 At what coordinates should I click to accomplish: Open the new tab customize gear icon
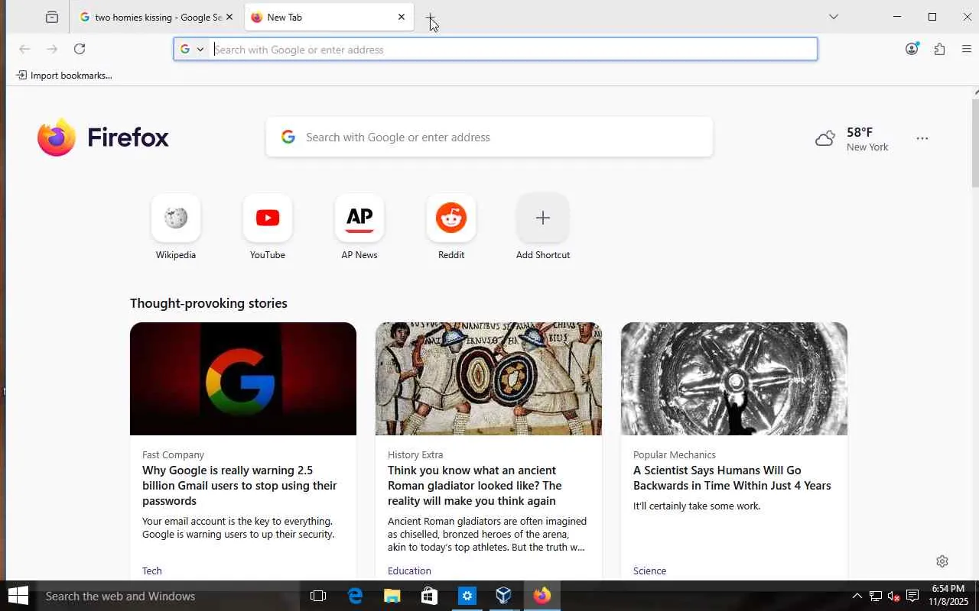point(942,561)
